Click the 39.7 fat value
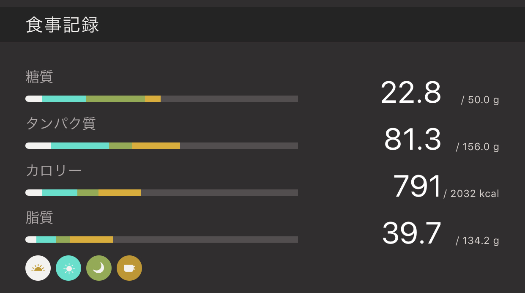Viewport: 525px width, 293px height. point(411,234)
